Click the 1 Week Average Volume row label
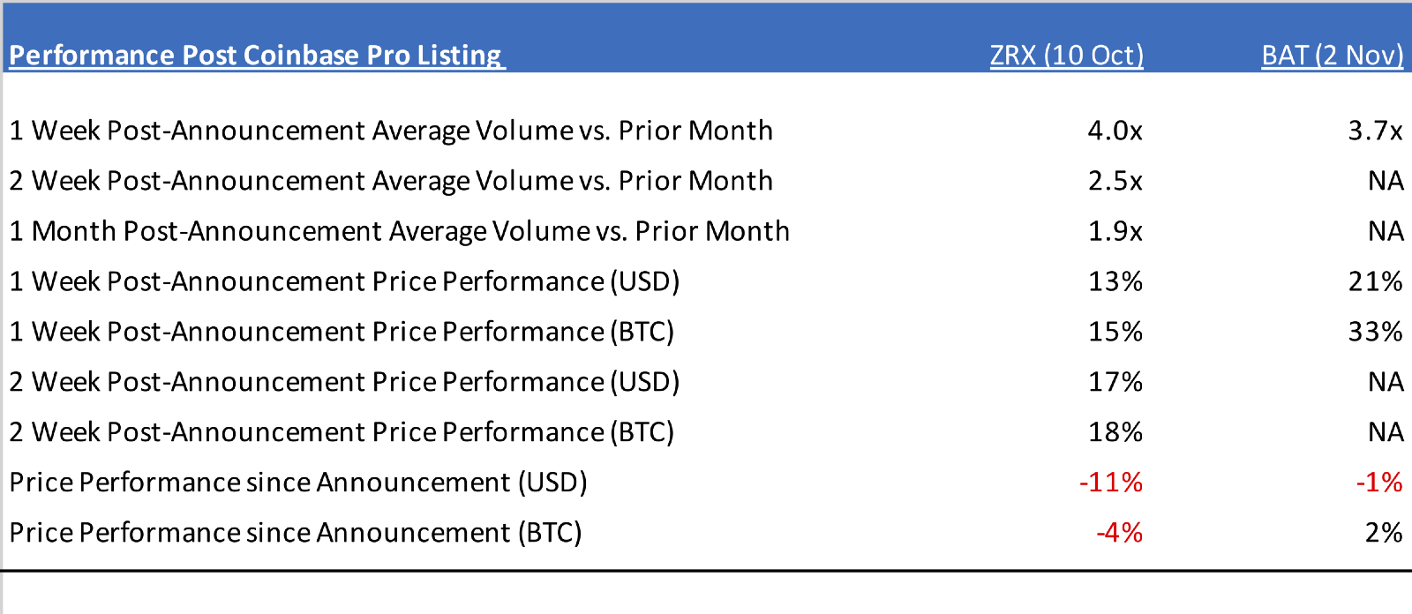The image size is (1412, 614). click(x=391, y=131)
